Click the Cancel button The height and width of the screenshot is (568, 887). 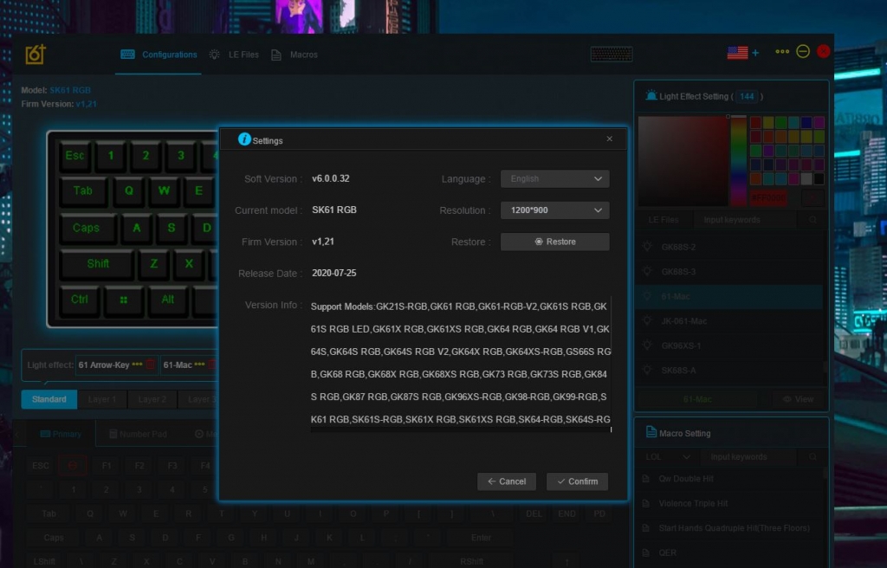point(507,481)
